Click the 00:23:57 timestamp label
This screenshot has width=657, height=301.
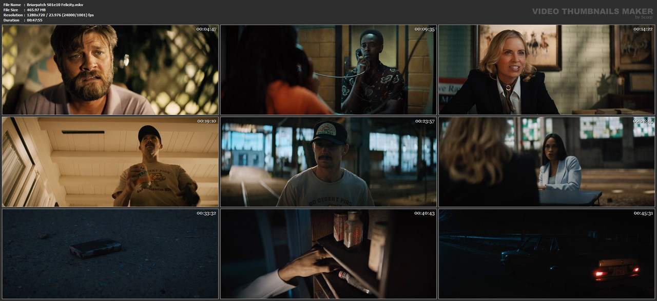click(x=424, y=121)
